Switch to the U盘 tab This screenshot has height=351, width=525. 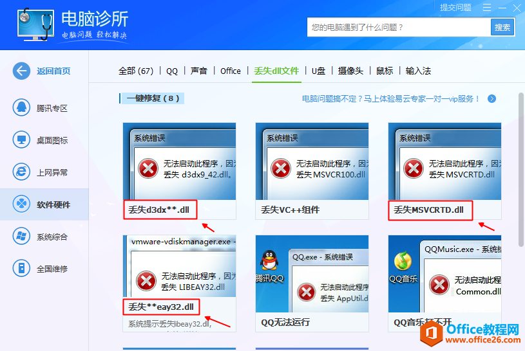pyautogui.click(x=318, y=71)
